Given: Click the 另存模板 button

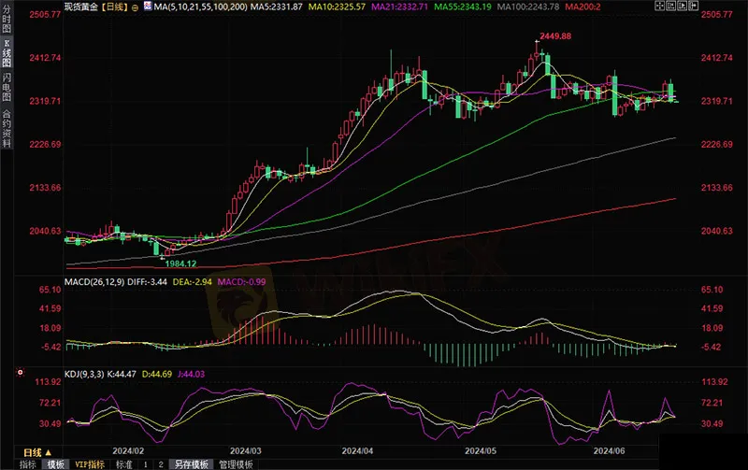Looking at the screenshot, I should (190, 464).
